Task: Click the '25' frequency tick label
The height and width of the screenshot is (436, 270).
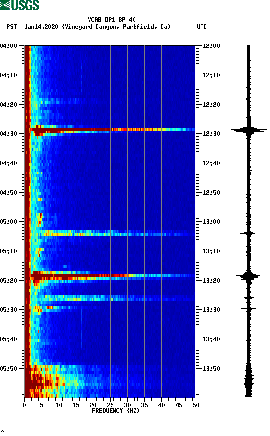Action: coord(110,405)
